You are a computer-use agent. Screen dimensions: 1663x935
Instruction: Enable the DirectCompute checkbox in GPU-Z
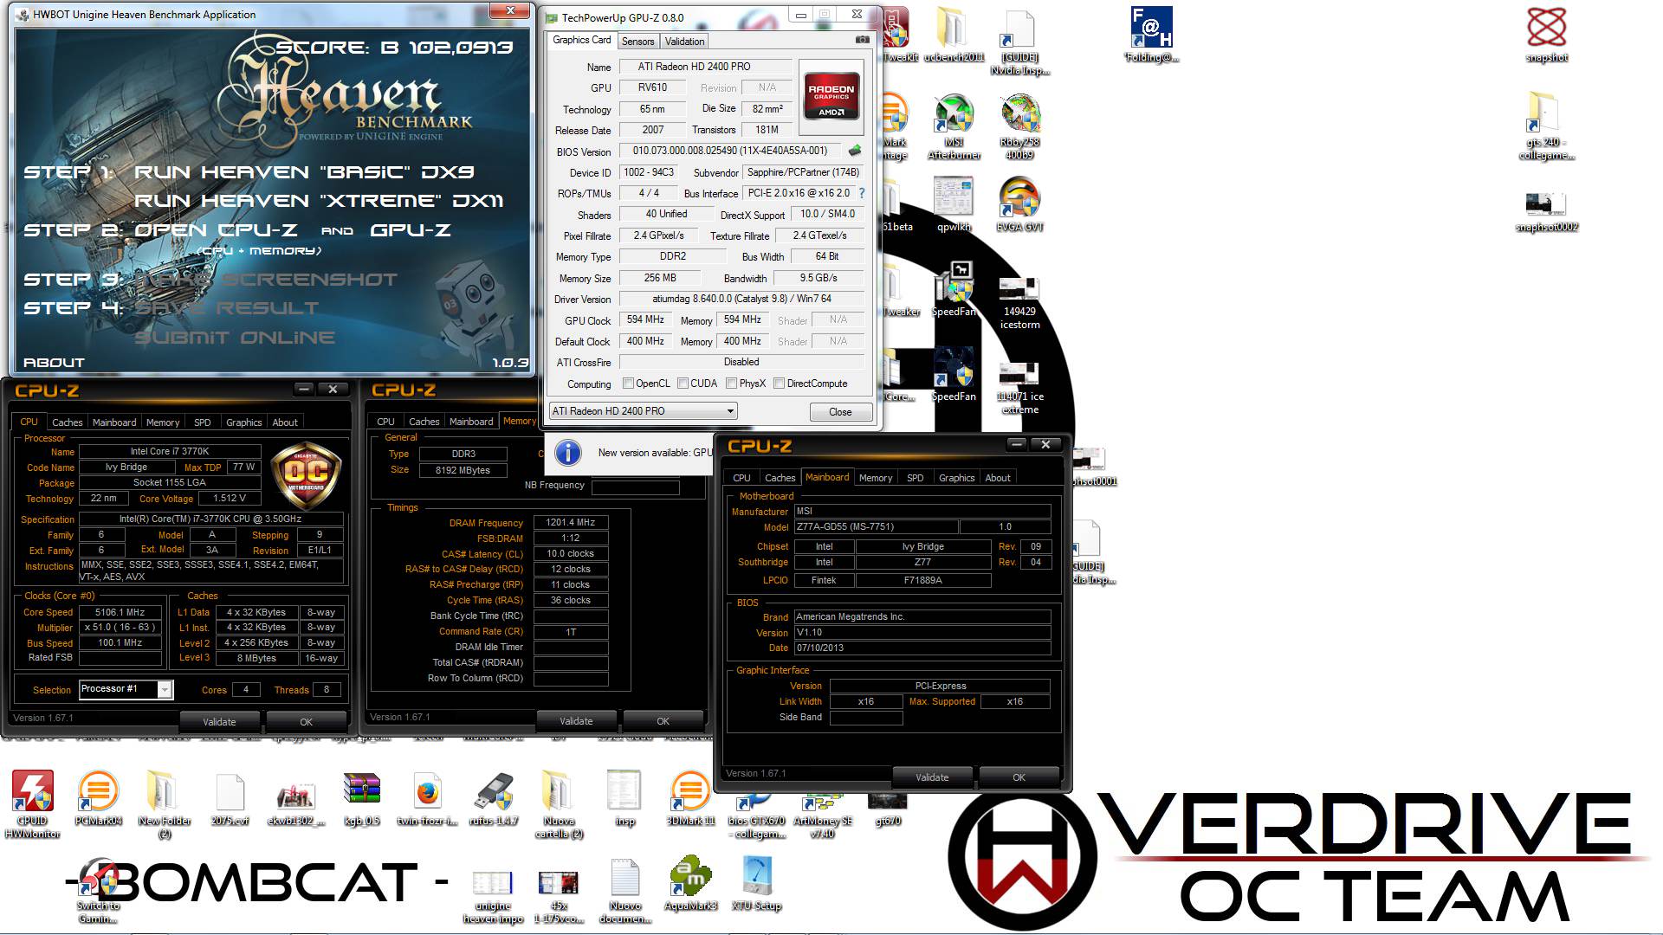[779, 384]
